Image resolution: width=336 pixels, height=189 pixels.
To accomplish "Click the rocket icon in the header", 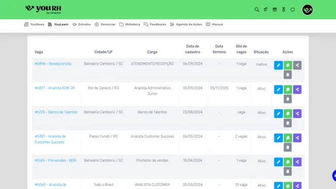I will pyautogui.click(x=266, y=9).
